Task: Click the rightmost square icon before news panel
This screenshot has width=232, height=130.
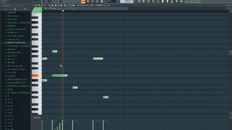Action: pyautogui.click(x=181, y=1)
